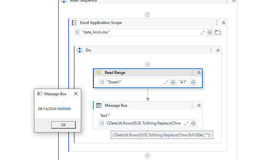
Task: Click the braces icon in Message Box text field
Action: point(102,124)
